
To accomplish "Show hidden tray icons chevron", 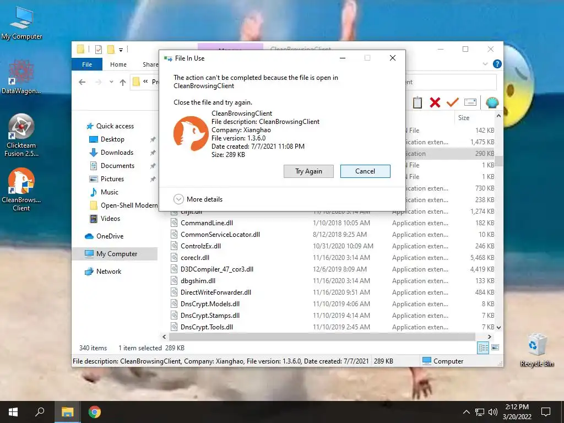I will 466,412.
